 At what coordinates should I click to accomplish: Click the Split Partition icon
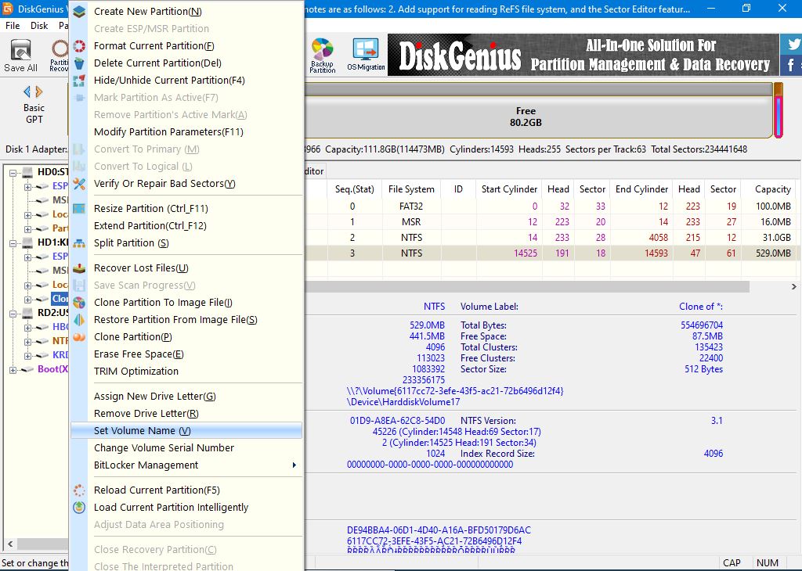pyautogui.click(x=79, y=243)
